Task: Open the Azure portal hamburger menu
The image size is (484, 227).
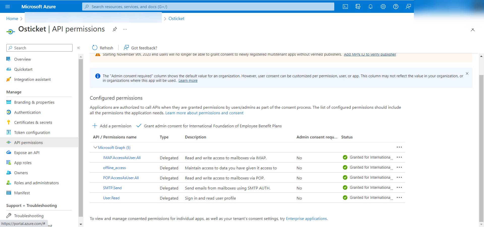Action: tap(8, 7)
